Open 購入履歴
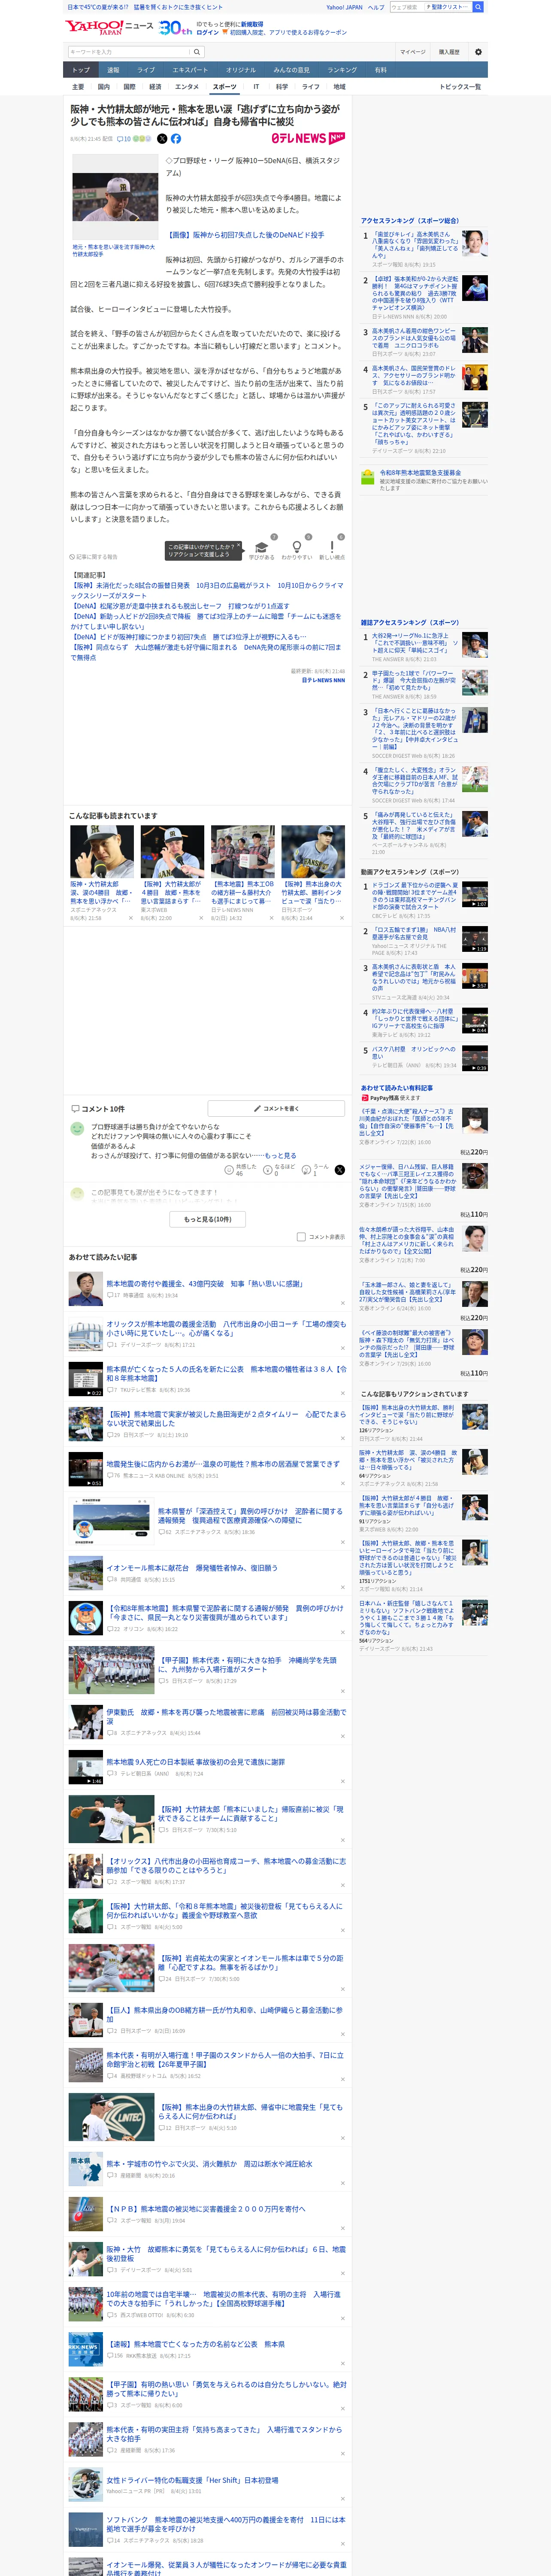 [449, 52]
